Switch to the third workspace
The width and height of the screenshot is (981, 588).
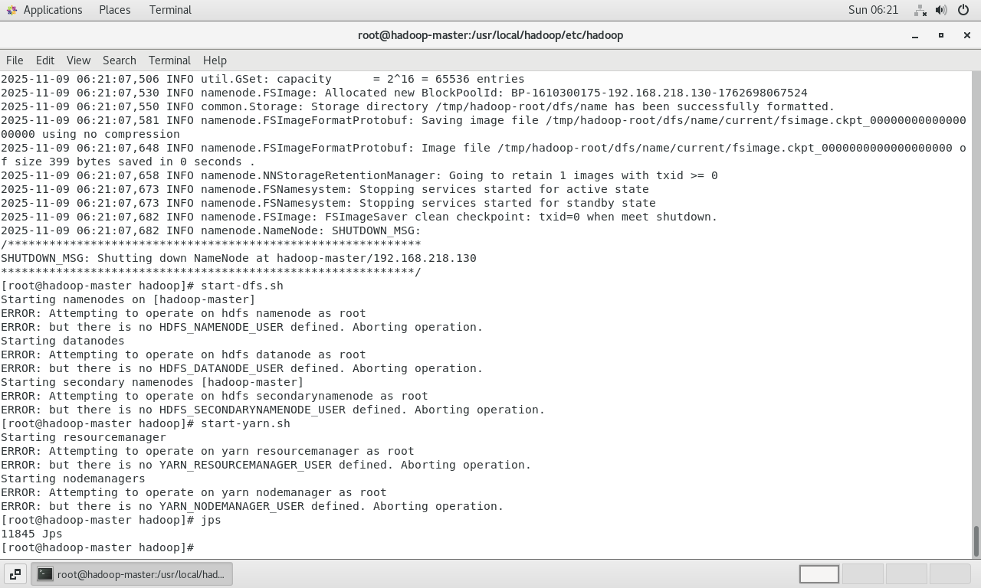pos(906,574)
